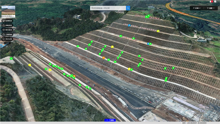Click the blue search magnifier button

point(128,8)
